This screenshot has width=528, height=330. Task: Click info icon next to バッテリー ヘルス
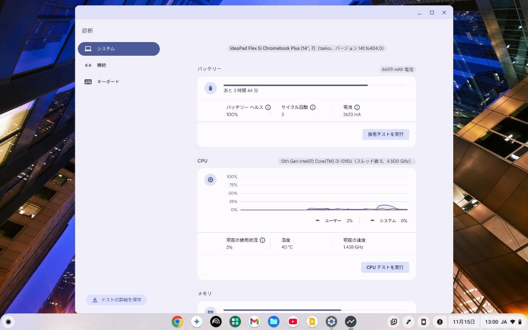(268, 108)
